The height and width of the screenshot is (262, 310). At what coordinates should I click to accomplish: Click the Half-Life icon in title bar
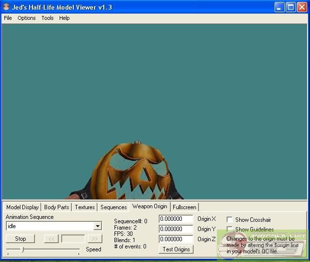point(6,7)
